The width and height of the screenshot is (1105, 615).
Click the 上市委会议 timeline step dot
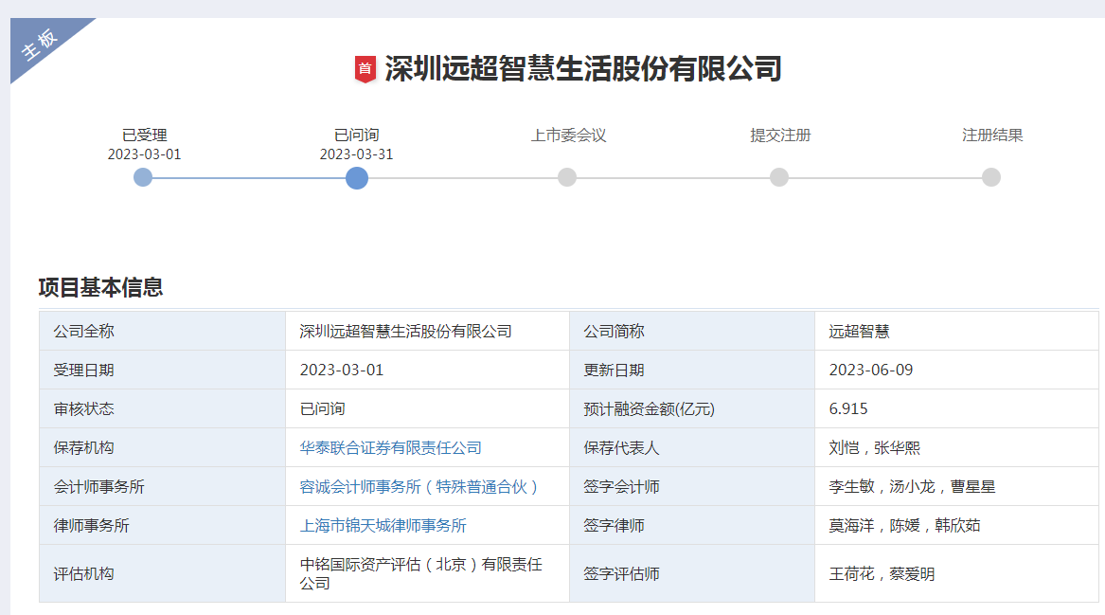point(567,177)
